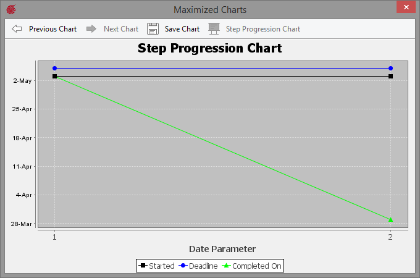The height and width of the screenshot is (278, 420).
Task: Close the Maximized Charts window
Action: (405, 8)
